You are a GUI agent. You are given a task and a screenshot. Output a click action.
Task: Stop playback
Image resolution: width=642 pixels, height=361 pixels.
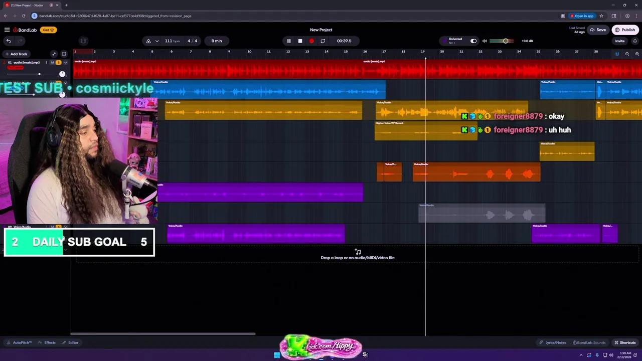pyautogui.click(x=300, y=41)
